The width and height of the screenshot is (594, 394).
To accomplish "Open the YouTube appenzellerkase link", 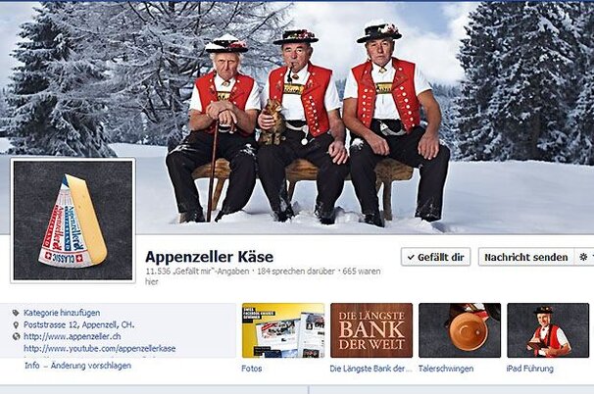I will click(100, 349).
